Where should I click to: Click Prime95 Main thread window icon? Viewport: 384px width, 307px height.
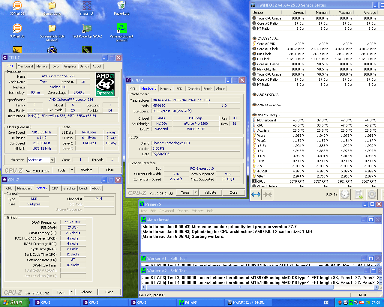coord(144,220)
